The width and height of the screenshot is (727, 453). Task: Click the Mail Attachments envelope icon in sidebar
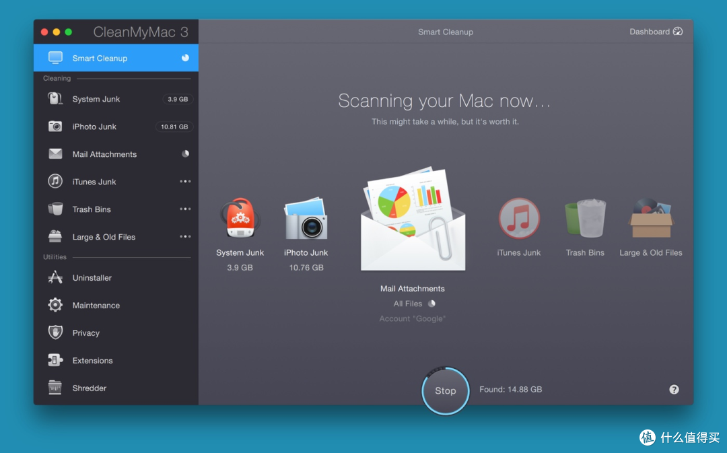pos(55,153)
